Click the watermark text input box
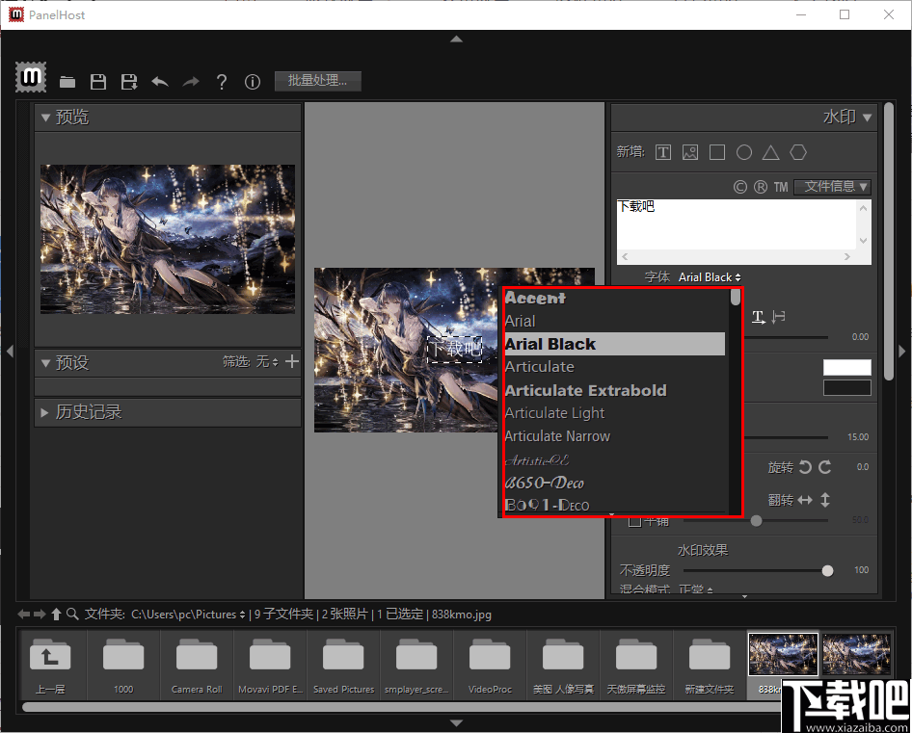This screenshot has width=912, height=733. (x=737, y=225)
